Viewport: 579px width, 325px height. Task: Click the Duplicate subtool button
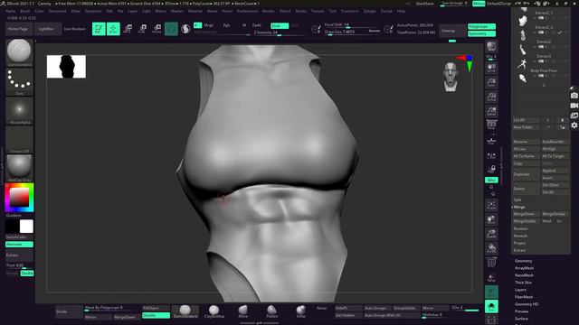(526, 174)
